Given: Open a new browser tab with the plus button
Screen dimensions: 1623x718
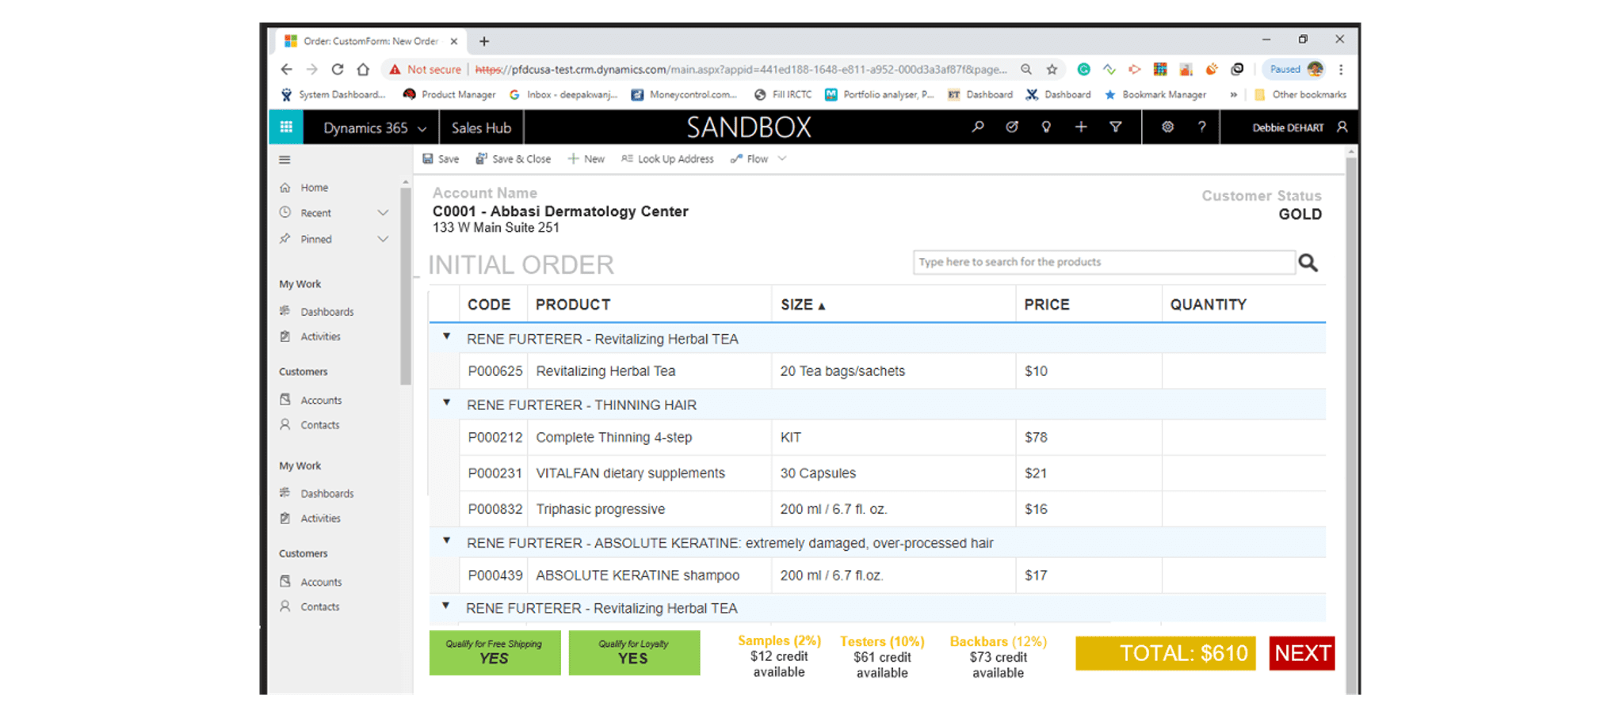Looking at the screenshot, I should tap(484, 41).
